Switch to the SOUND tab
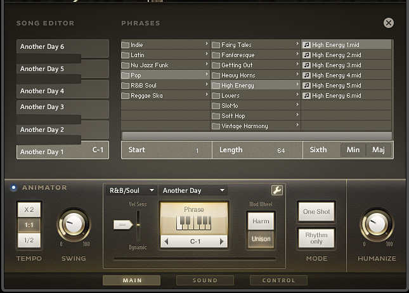The height and width of the screenshot is (293, 409). pyautogui.click(x=205, y=280)
